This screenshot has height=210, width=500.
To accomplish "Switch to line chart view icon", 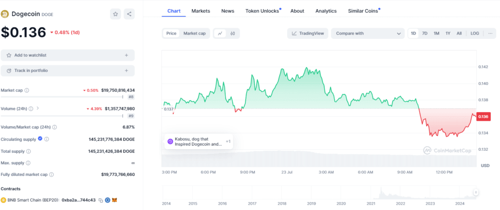I will point(220,34).
